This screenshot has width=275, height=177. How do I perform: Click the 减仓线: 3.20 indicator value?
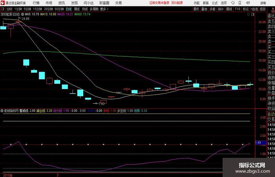point(44,111)
